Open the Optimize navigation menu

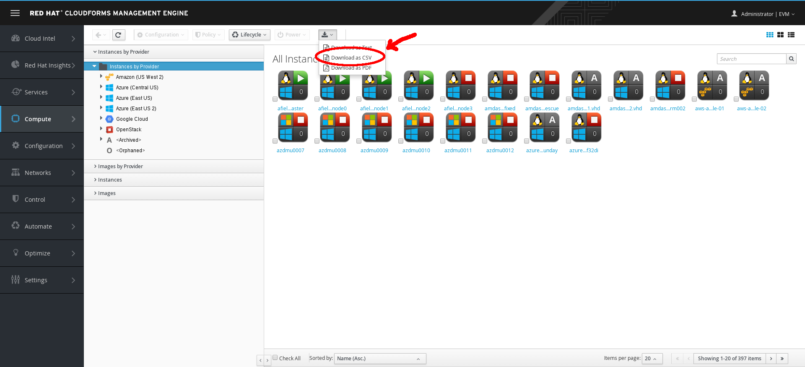click(x=42, y=253)
